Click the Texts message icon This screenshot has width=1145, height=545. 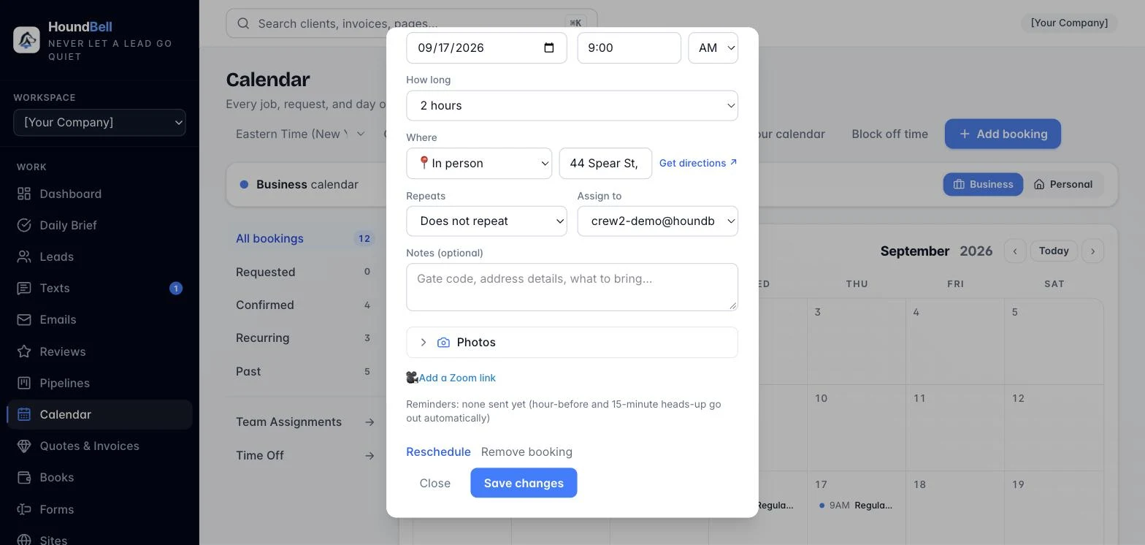coord(24,288)
